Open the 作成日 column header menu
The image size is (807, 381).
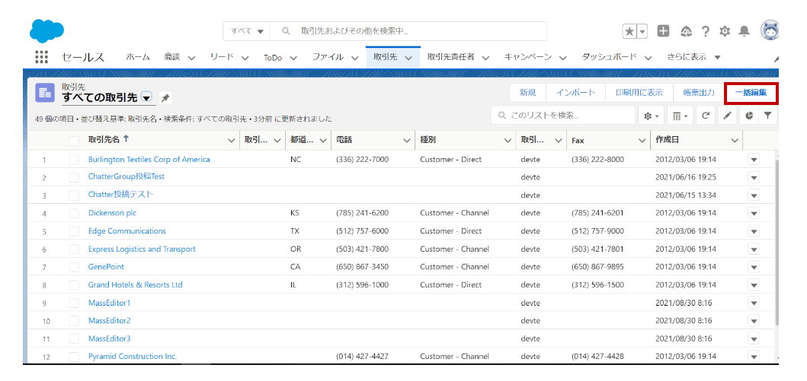pyautogui.click(x=735, y=140)
